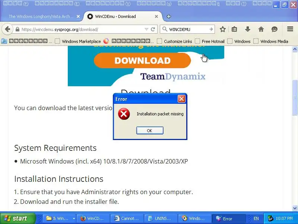Image resolution: width=298 pixels, height=224 pixels.
Task: Click the page scrollbar up arrow
Action: point(295,49)
